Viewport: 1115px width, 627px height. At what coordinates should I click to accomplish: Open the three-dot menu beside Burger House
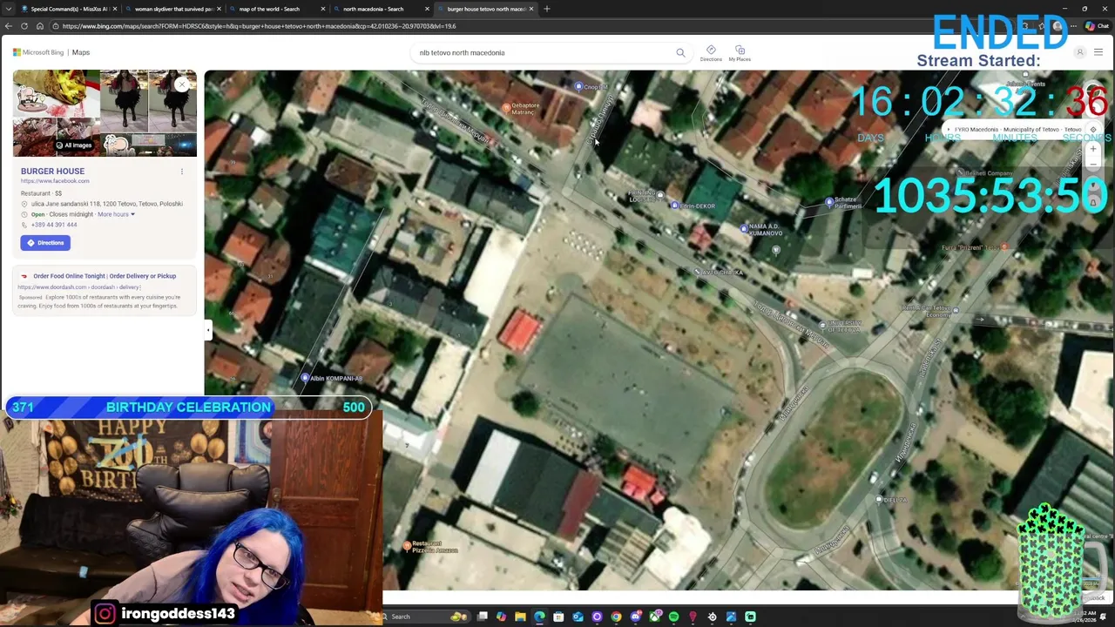(182, 172)
